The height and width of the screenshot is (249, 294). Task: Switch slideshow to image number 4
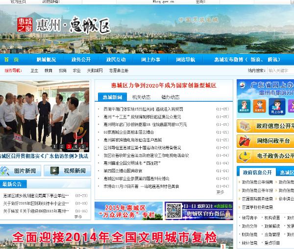76,146
